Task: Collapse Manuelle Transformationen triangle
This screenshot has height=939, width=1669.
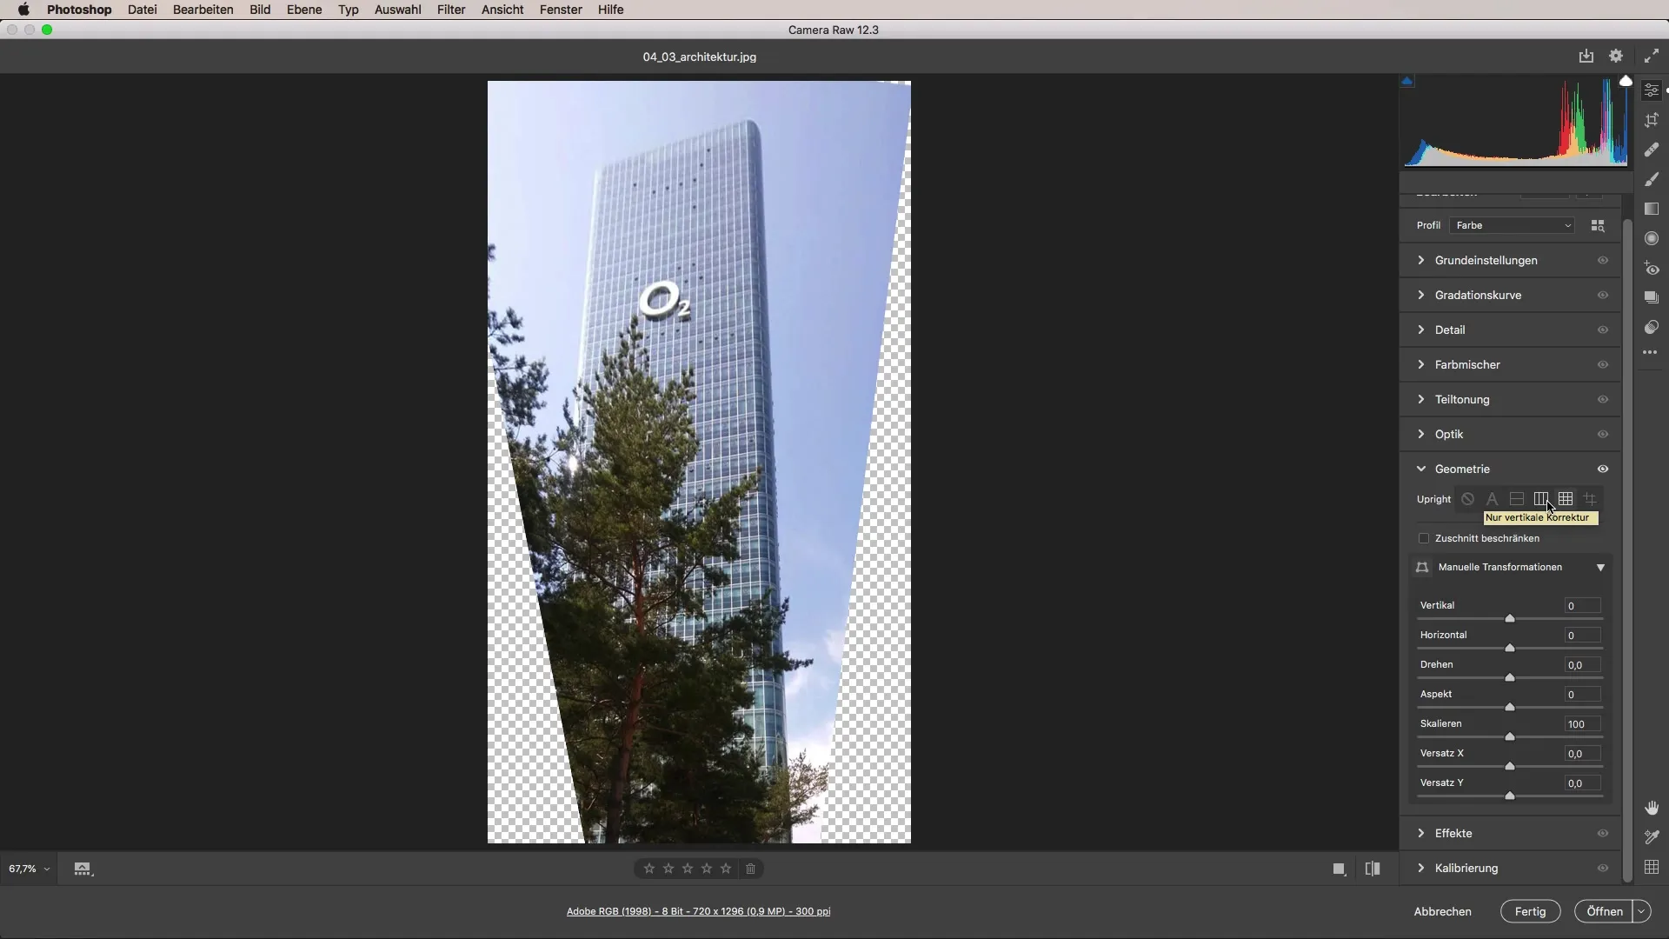Action: pos(1600,567)
